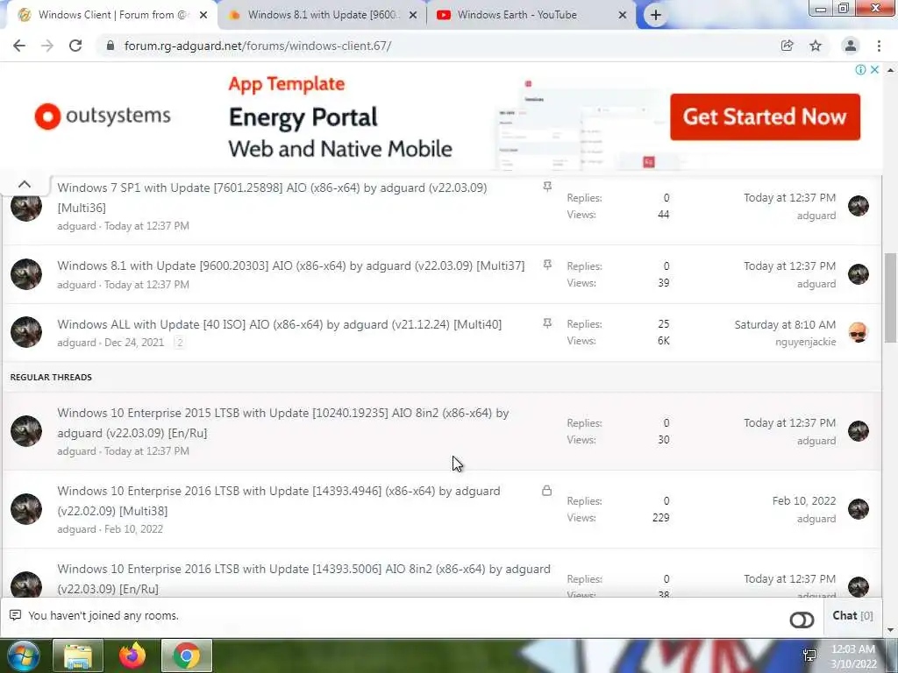The image size is (898, 673).
Task: Share this page via address bar icon
Action: pos(787,46)
